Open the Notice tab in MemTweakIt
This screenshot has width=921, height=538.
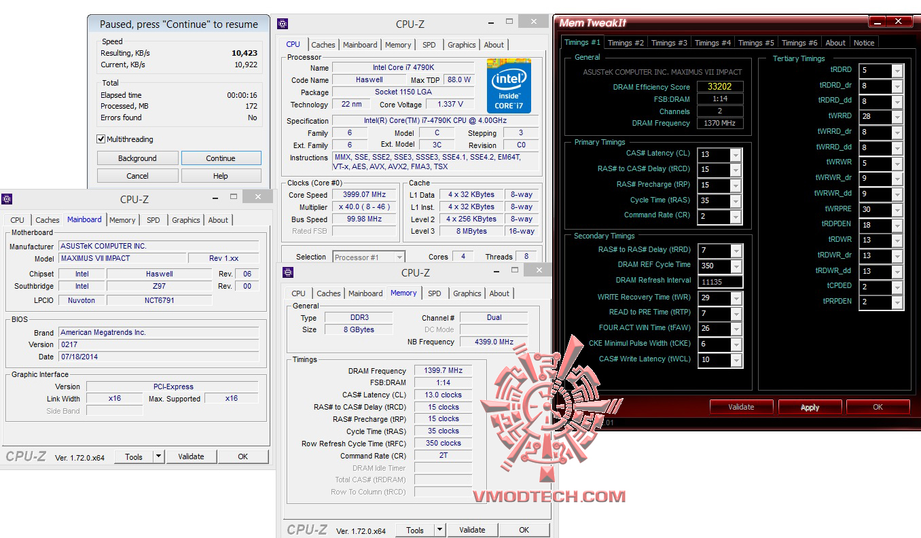point(864,43)
